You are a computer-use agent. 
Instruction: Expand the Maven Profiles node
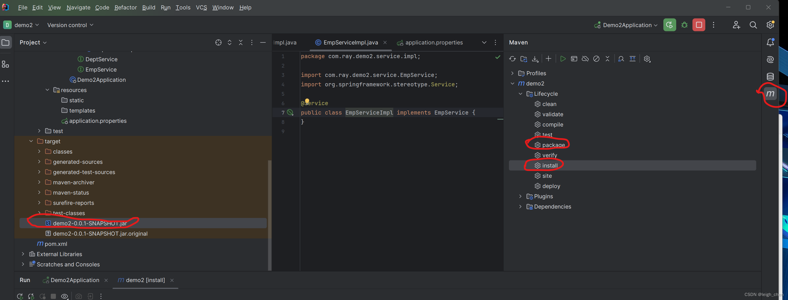click(512, 73)
